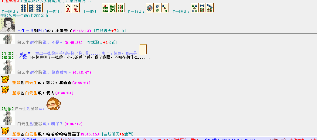Image resolution: width=317 pixels, height=140 pixels.
Task: Click the 【出牌】 label
Action: [x=8, y=54]
